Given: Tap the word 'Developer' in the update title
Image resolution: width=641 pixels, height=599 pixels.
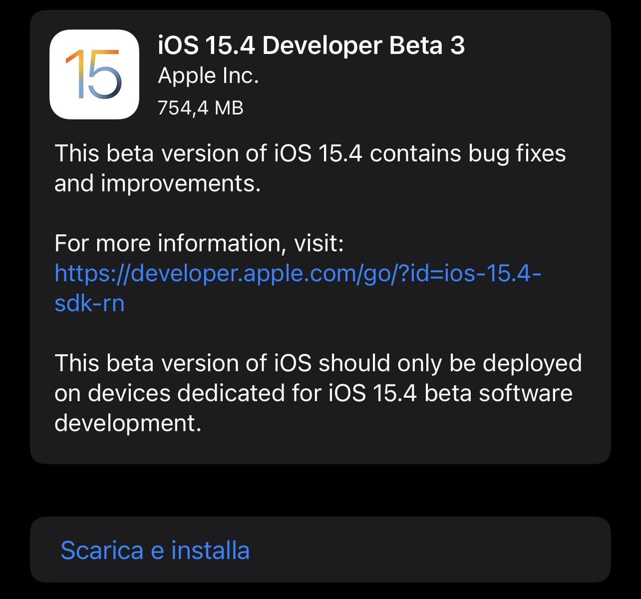Looking at the screenshot, I should click(322, 45).
